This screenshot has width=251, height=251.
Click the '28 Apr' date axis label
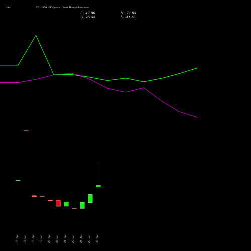[81, 239]
